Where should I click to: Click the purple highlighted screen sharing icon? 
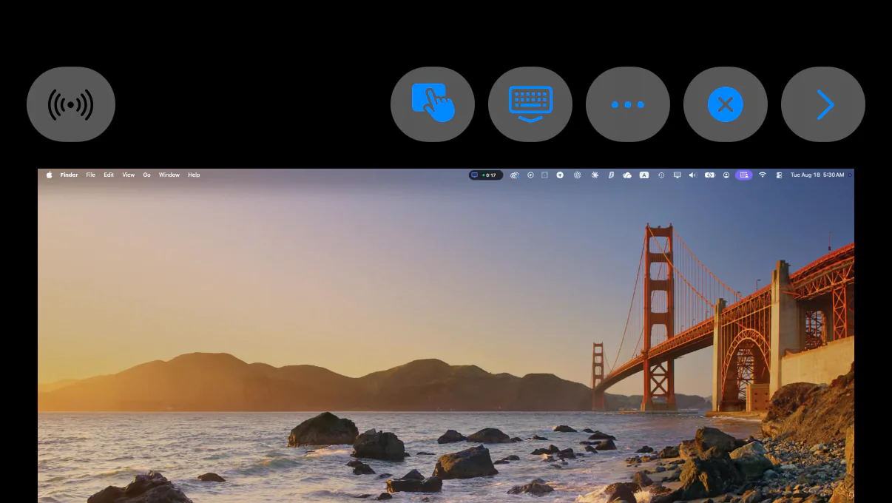744,175
